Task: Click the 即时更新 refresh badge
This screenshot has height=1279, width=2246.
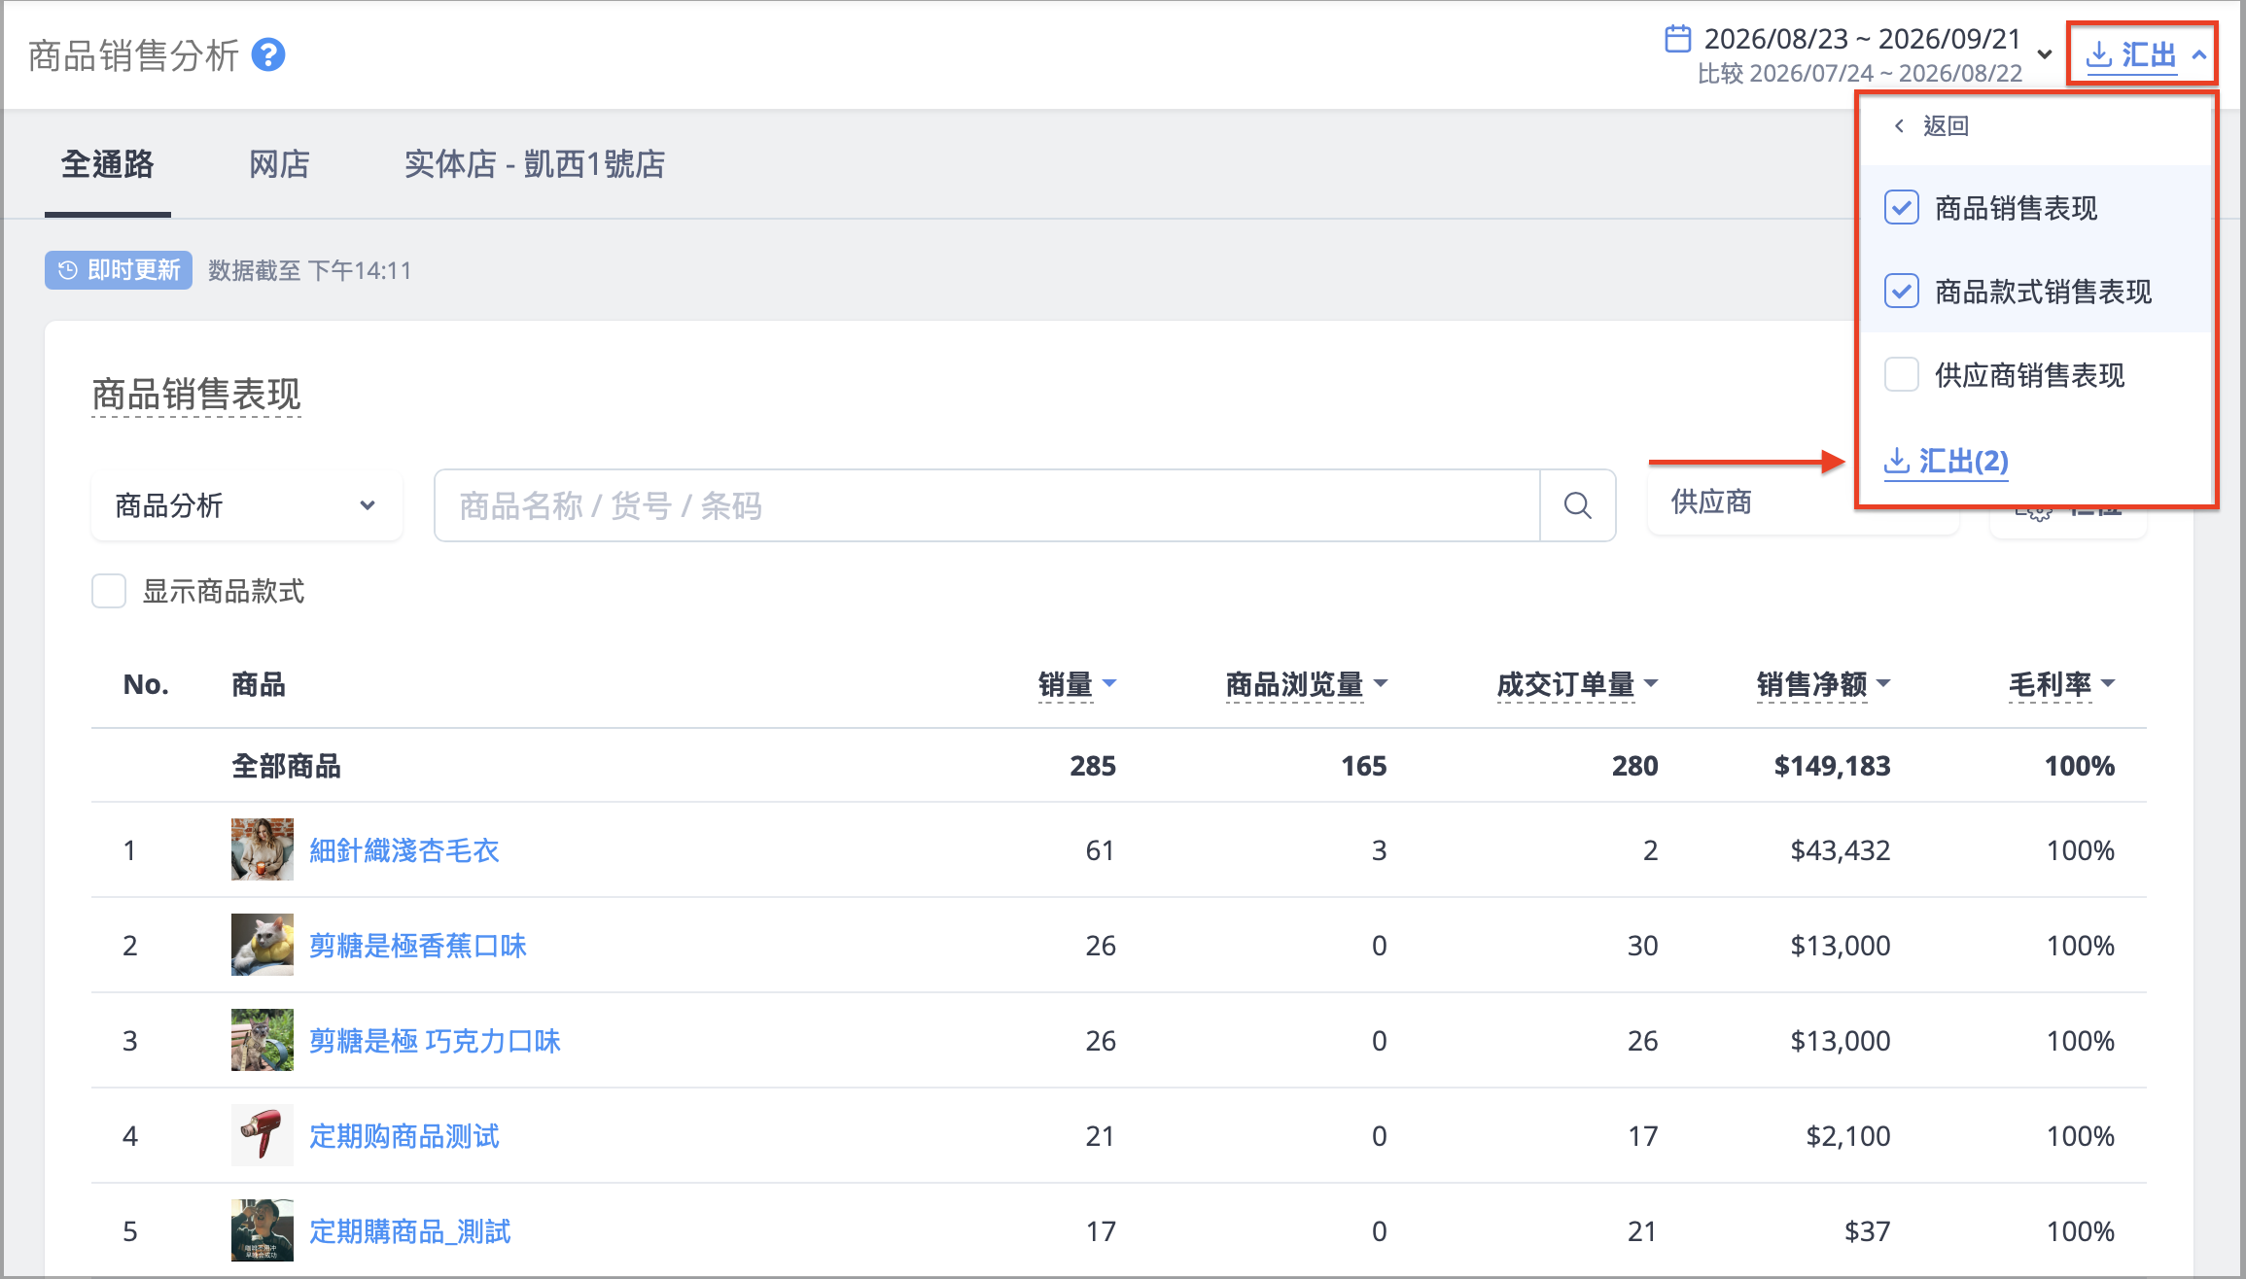Action: point(119,270)
